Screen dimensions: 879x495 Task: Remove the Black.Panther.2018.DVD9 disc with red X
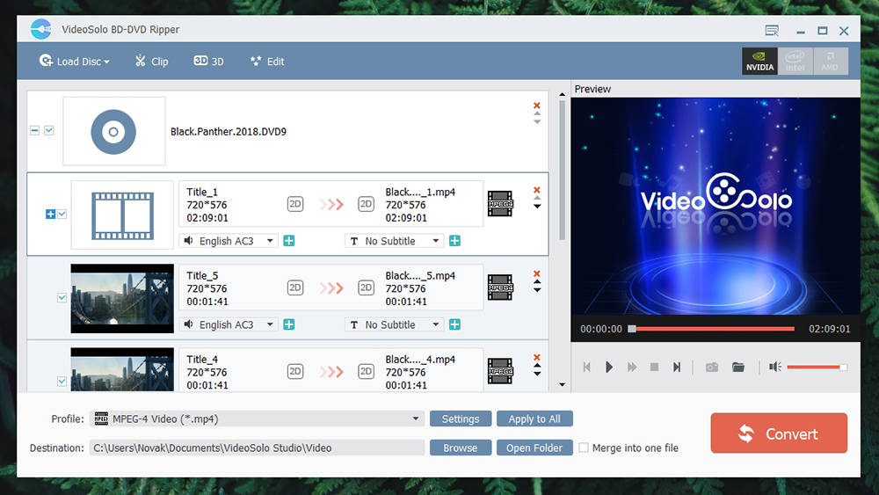537,106
